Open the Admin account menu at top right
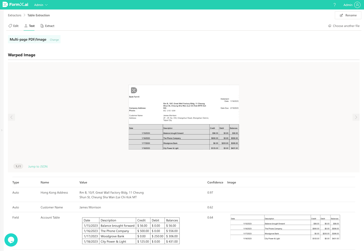 tap(348, 5)
